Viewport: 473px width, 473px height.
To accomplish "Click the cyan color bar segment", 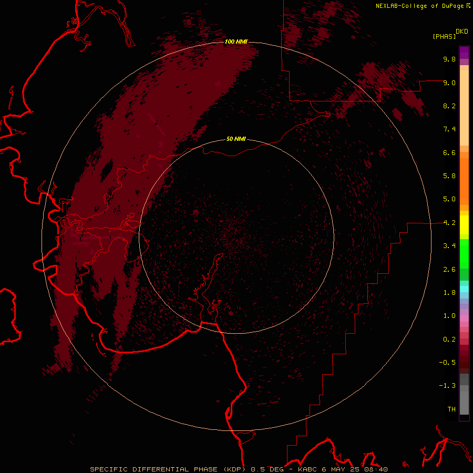I will click(x=464, y=289).
